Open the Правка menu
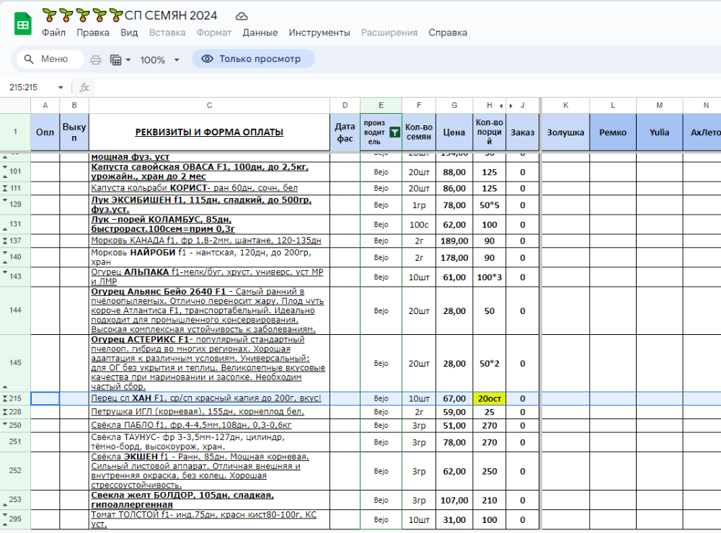Viewport: 721px width, 533px height. pyautogui.click(x=93, y=32)
